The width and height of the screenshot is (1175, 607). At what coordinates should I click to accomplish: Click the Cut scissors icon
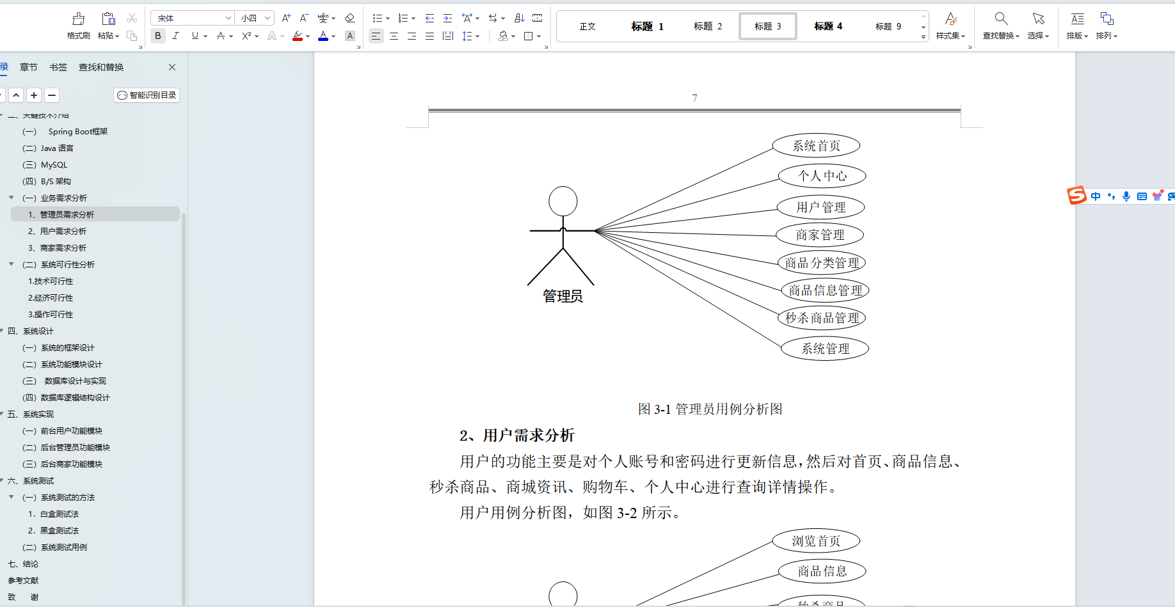coord(132,18)
